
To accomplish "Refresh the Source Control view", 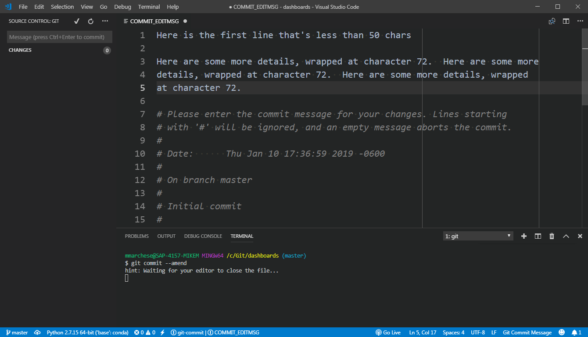I will point(90,21).
